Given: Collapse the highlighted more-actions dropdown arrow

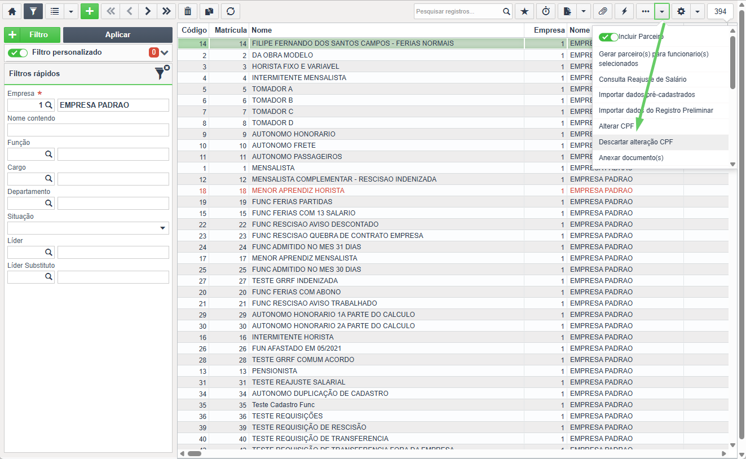Looking at the screenshot, I should pyautogui.click(x=662, y=11).
